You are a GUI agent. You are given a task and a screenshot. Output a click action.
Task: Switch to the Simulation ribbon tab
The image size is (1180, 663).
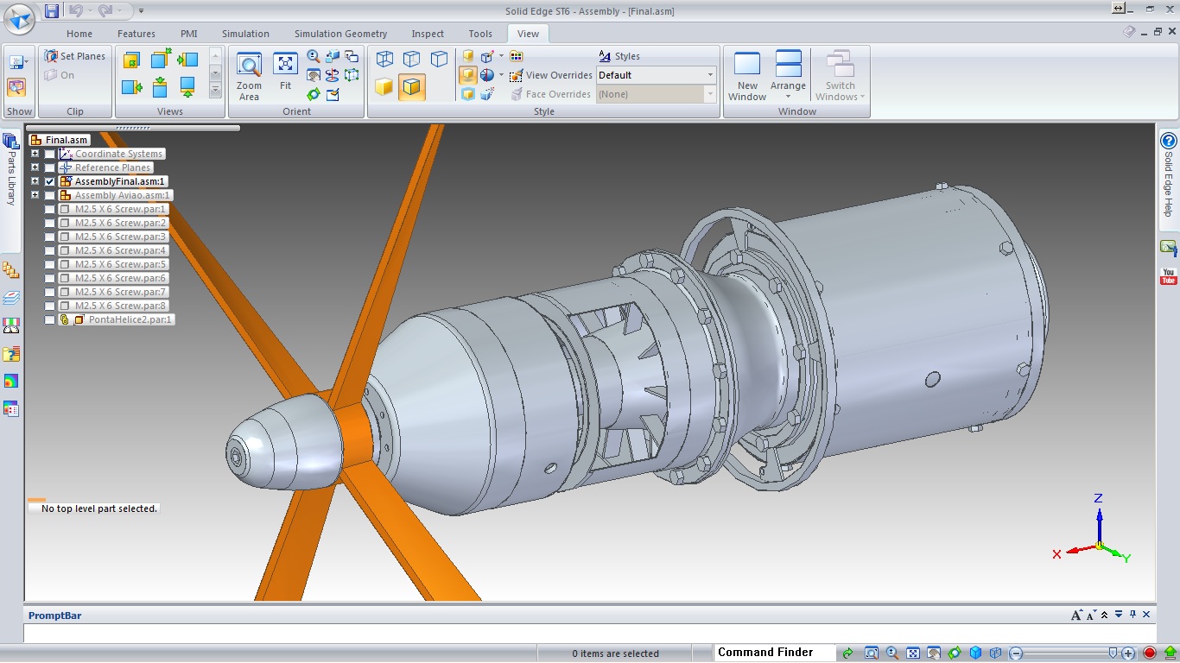coord(245,34)
